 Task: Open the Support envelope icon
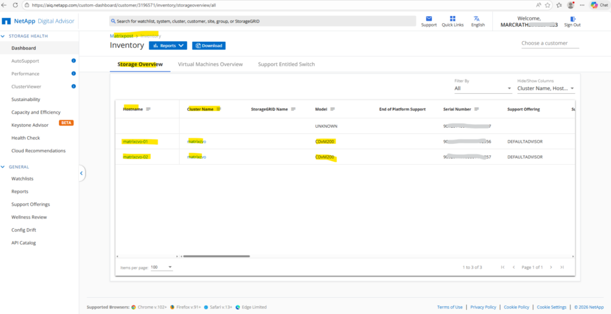coord(428,19)
